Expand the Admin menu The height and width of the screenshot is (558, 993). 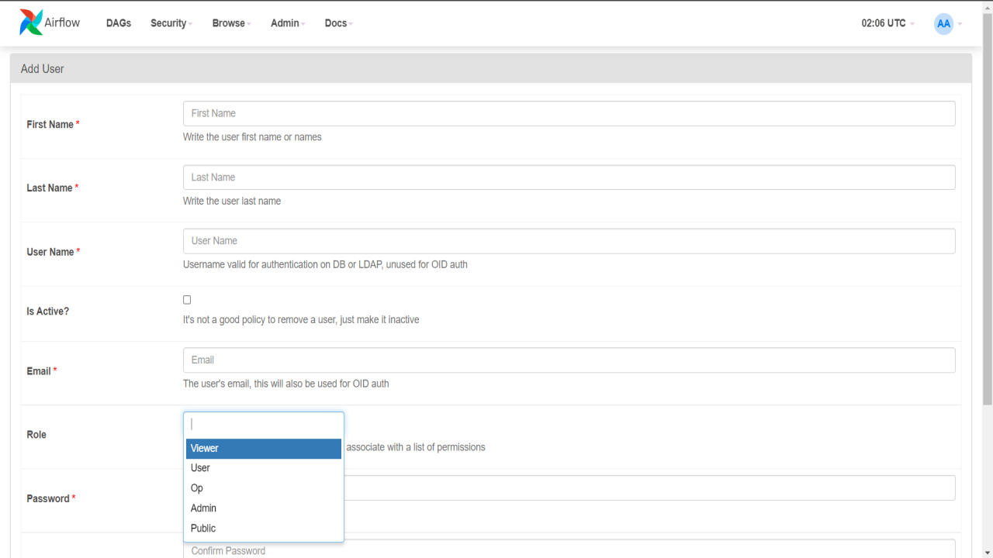click(x=288, y=23)
